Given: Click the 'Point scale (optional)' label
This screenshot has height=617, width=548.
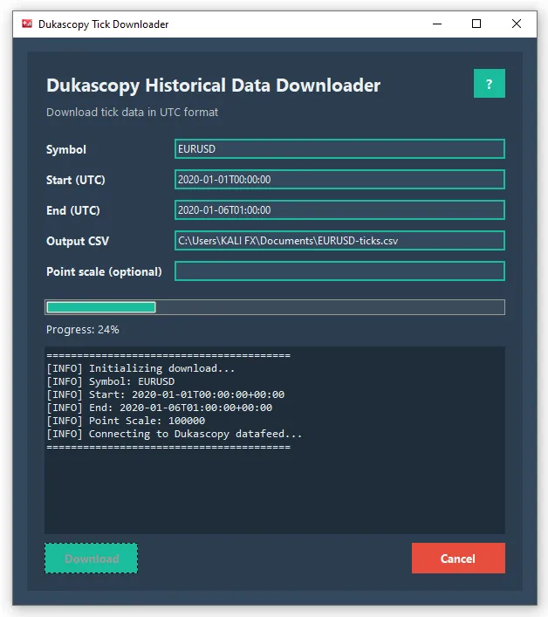Looking at the screenshot, I should coord(104,271).
